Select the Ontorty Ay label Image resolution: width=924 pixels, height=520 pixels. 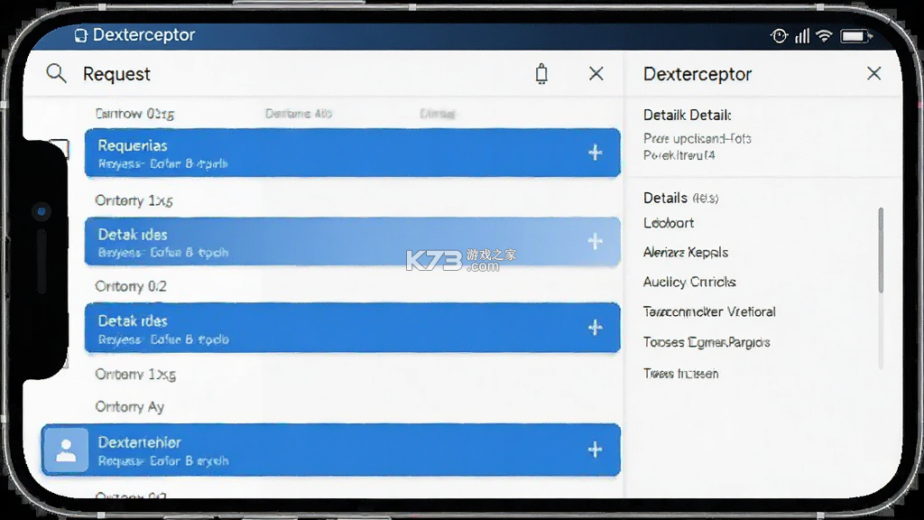130,407
